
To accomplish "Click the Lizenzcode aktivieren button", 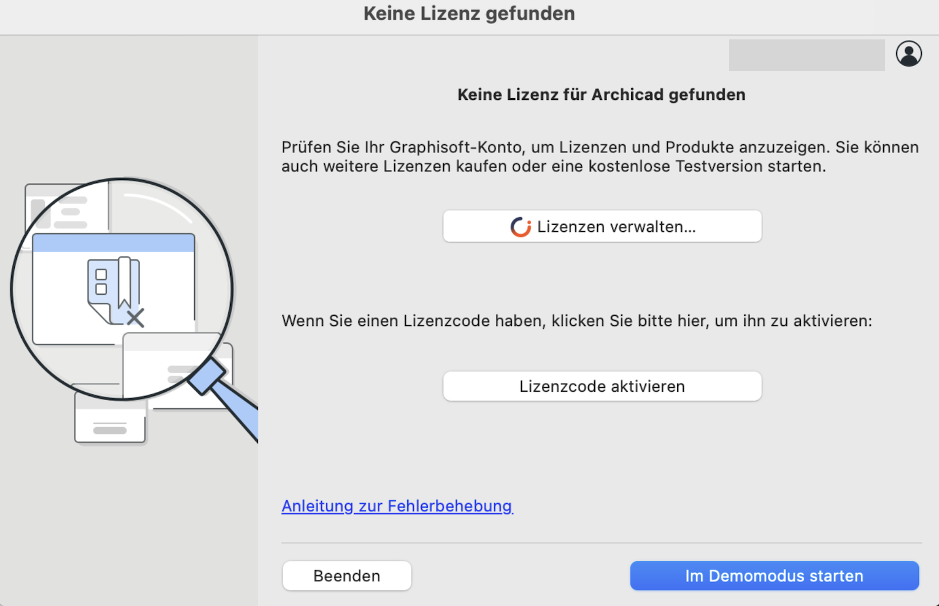I will click(x=602, y=387).
